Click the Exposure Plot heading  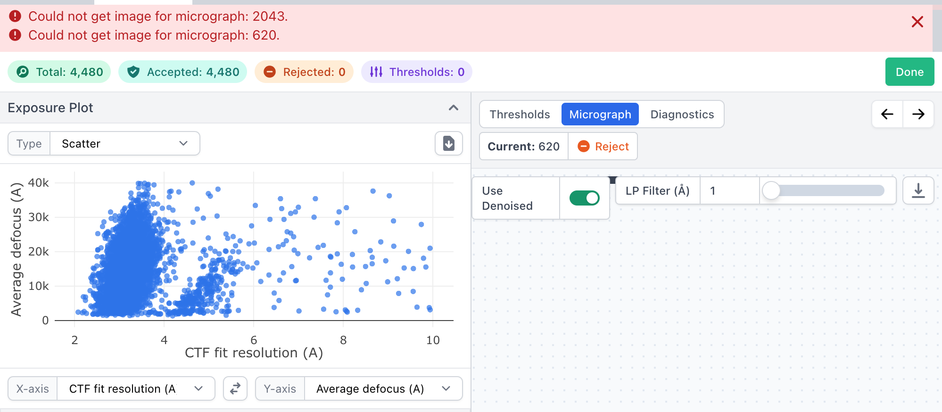pos(50,107)
